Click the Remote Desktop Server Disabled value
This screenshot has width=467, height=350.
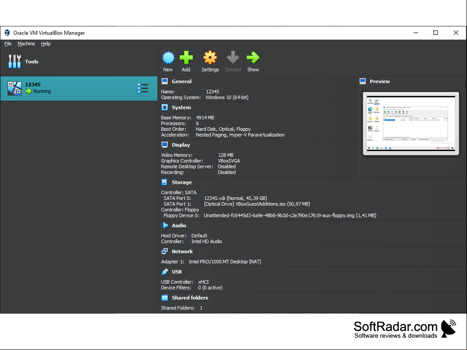[226, 167]
